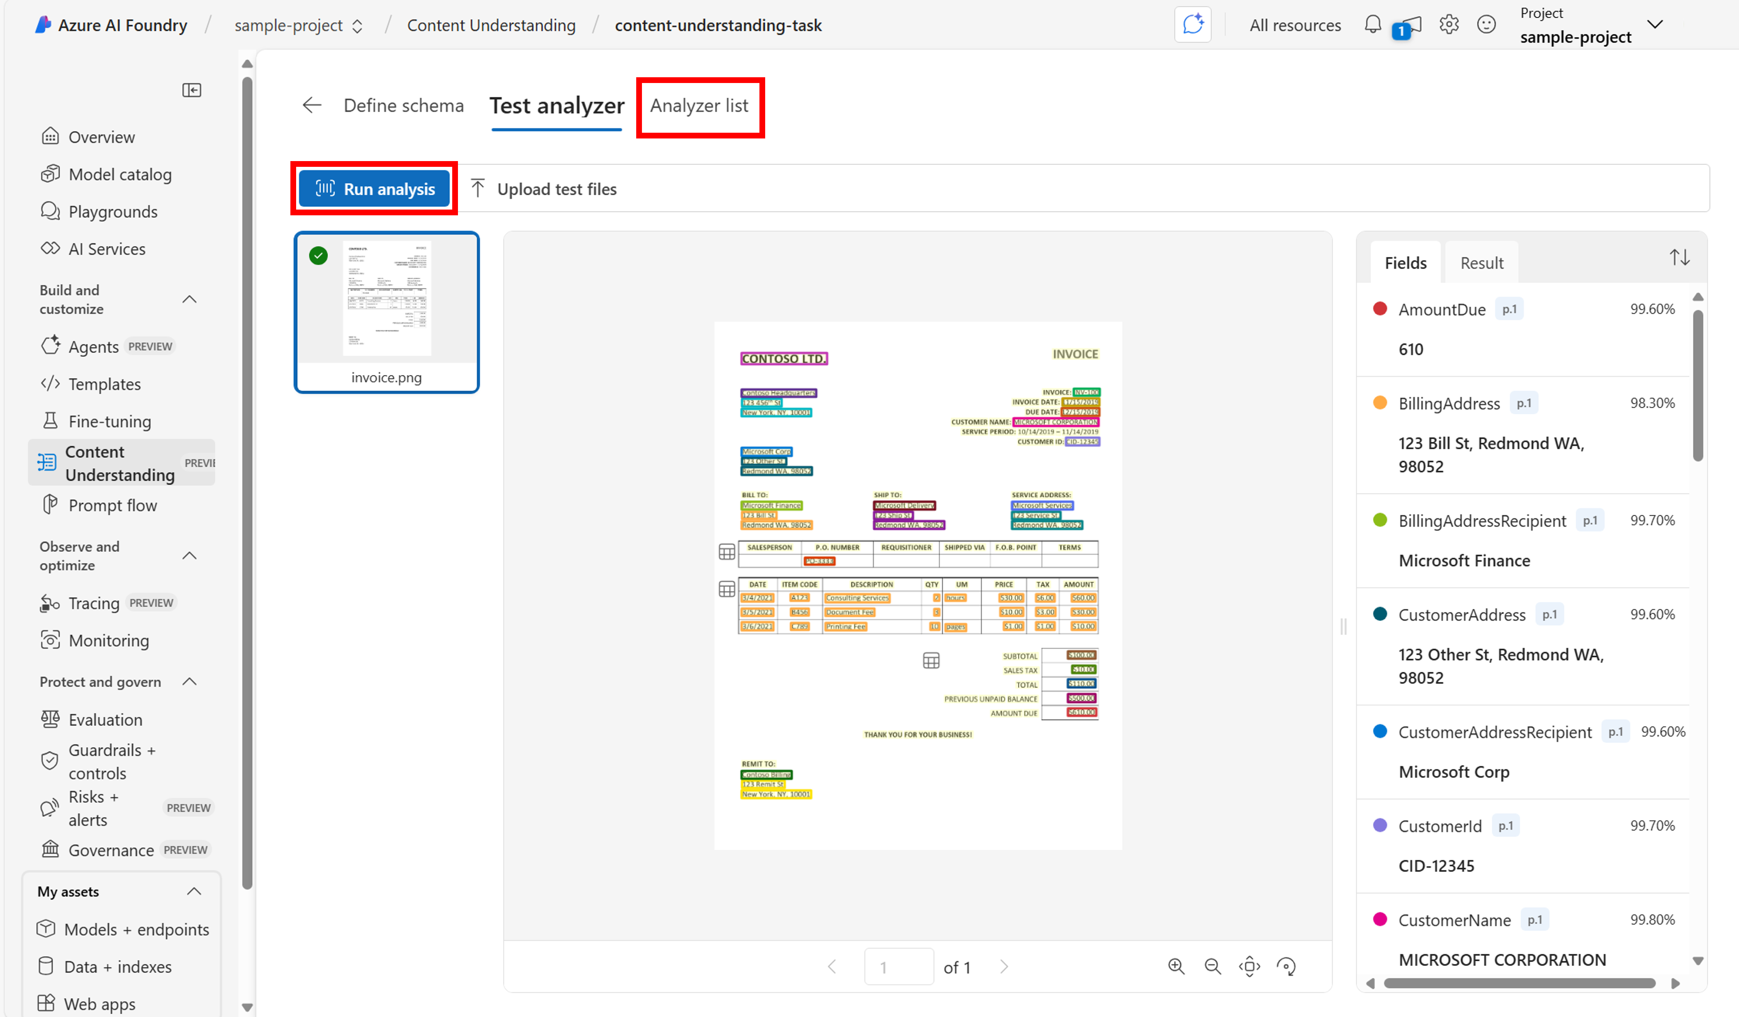Fit the invoice to the screen

tap(1249, 966)
